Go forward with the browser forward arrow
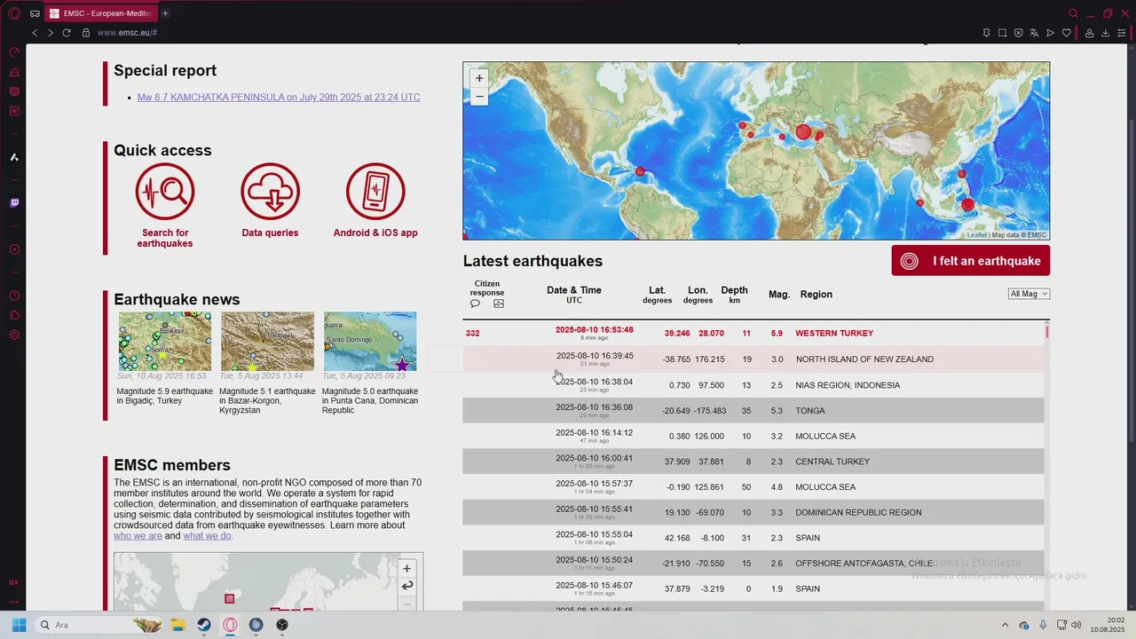The height and width of the screenshot is (639, 1136). click(51, 33)
